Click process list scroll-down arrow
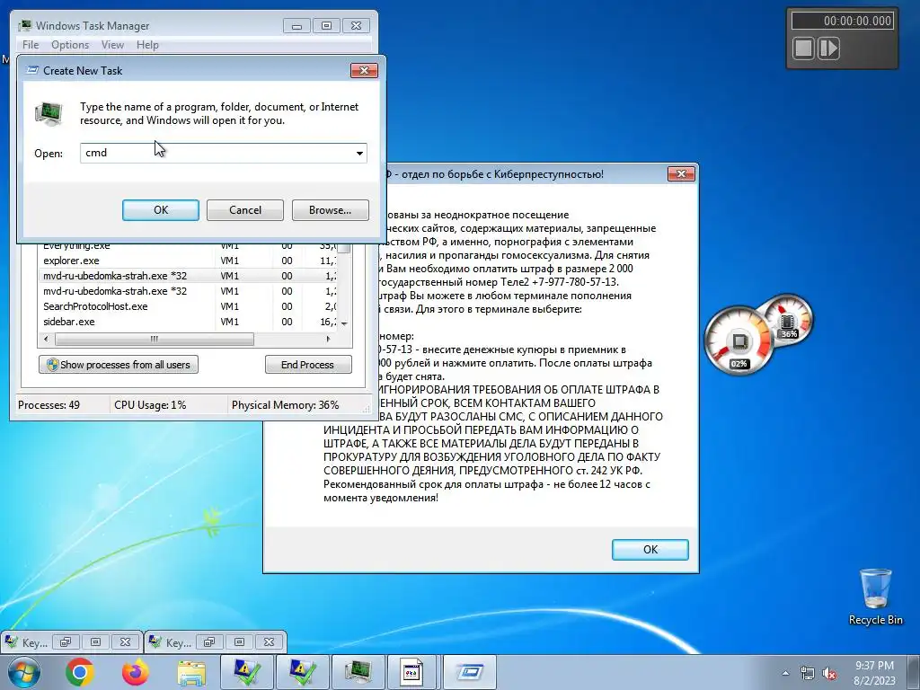Image resolution: width=920 pixels, height=690 pixels. pos(344,323)
